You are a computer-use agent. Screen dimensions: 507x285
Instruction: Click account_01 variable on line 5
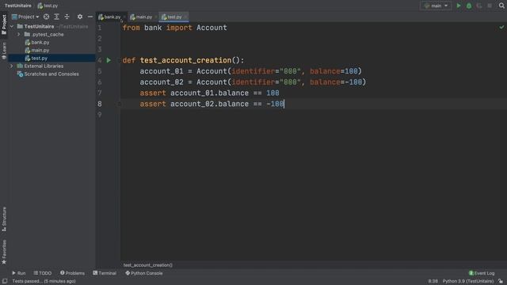[x=162, y=71]
